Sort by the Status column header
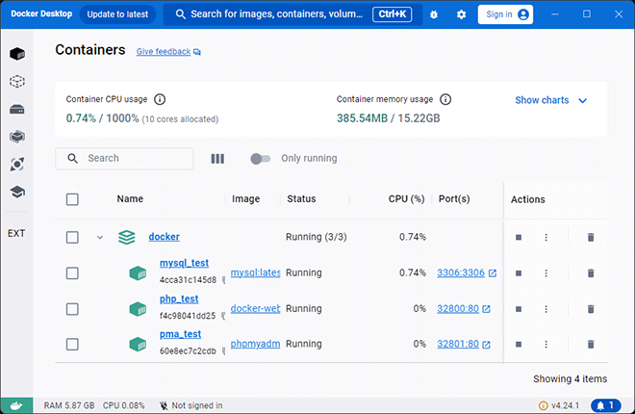The width and height of the screenshot is (635, 414). coord(301,199)
